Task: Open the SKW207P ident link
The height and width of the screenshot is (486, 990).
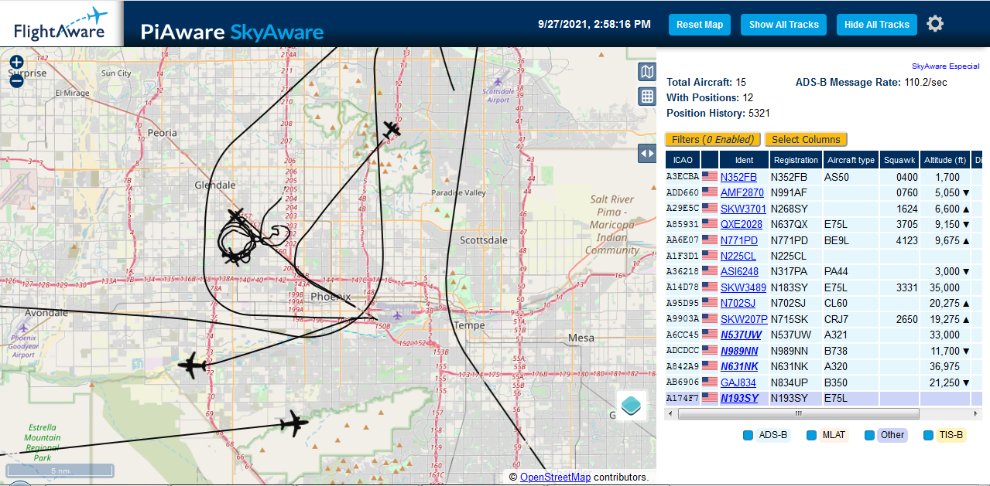Action: pyautogui.click(x=744, y=319)
